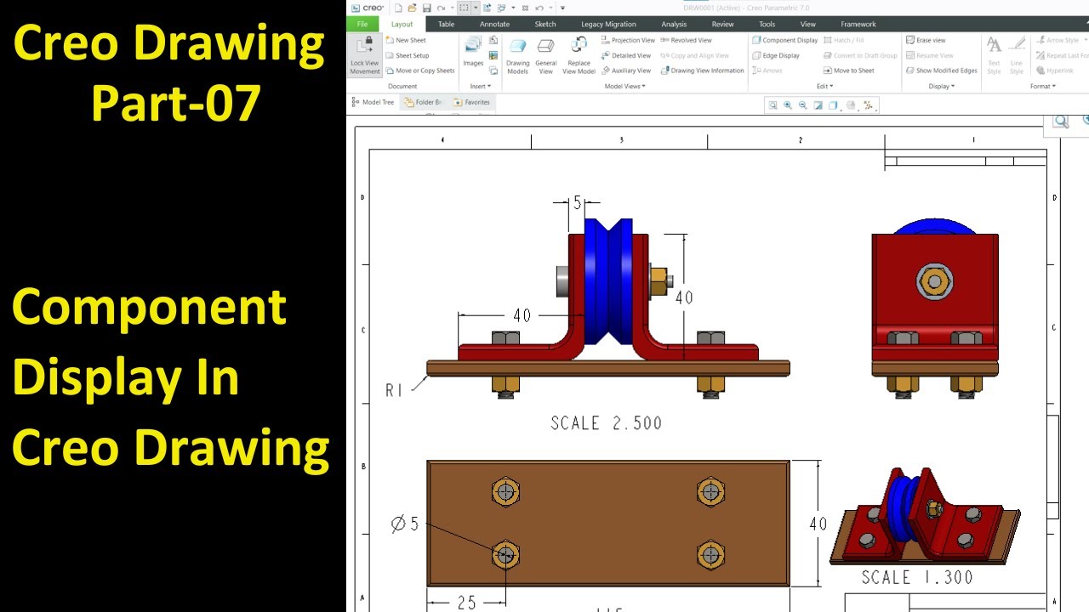1089x612 pixels.
Task: Add a Projection View
Action: 628,40
